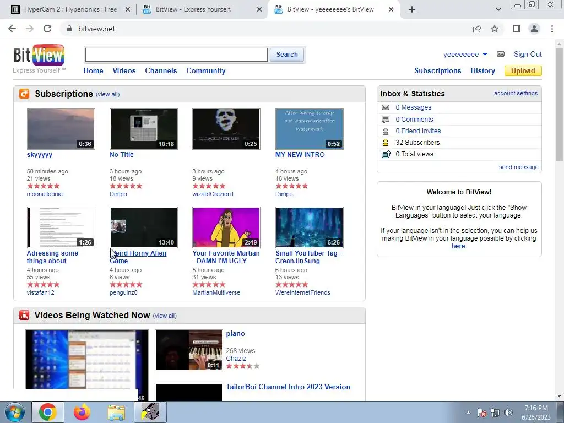This screenshot has width=564, height=423.
Task: Open the envelope mail icon beside username
Action: 501,55
